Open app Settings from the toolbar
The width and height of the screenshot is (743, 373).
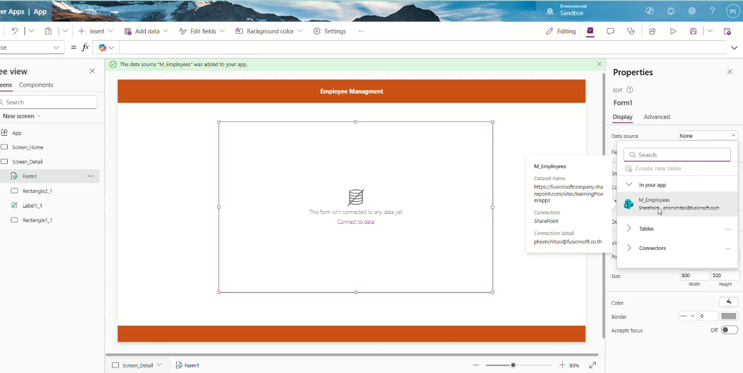[x=330, y=31]
